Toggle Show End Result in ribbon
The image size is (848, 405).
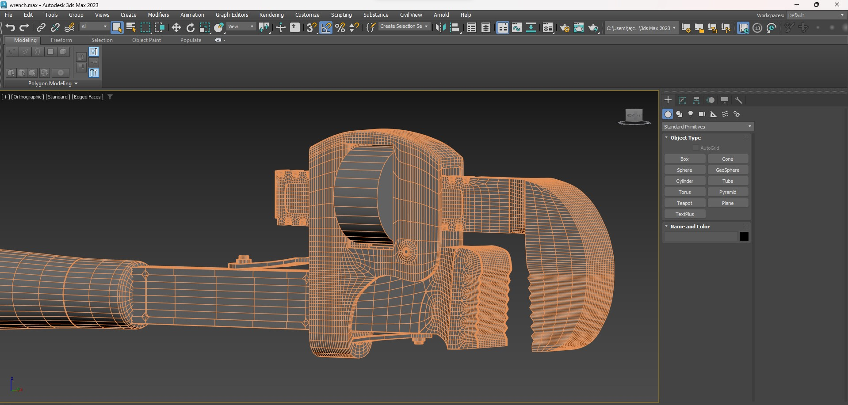pyautogui.click(x=94, y=73)
